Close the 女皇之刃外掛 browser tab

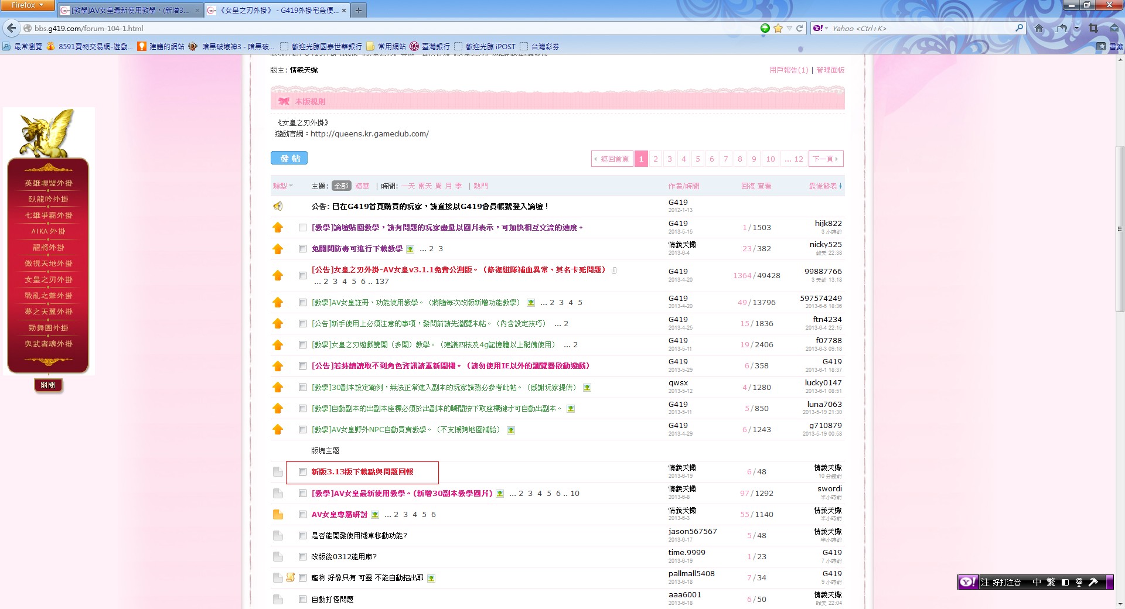tap(343, 11)
